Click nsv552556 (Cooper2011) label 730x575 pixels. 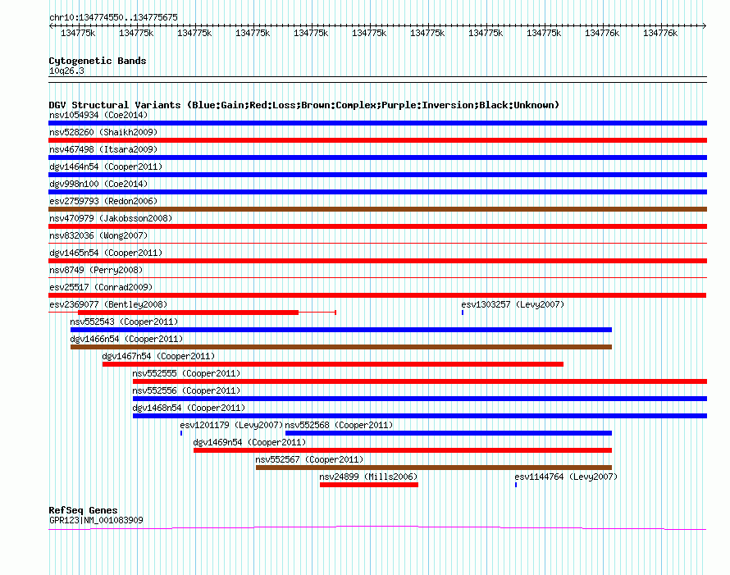(x=186, y=390)
